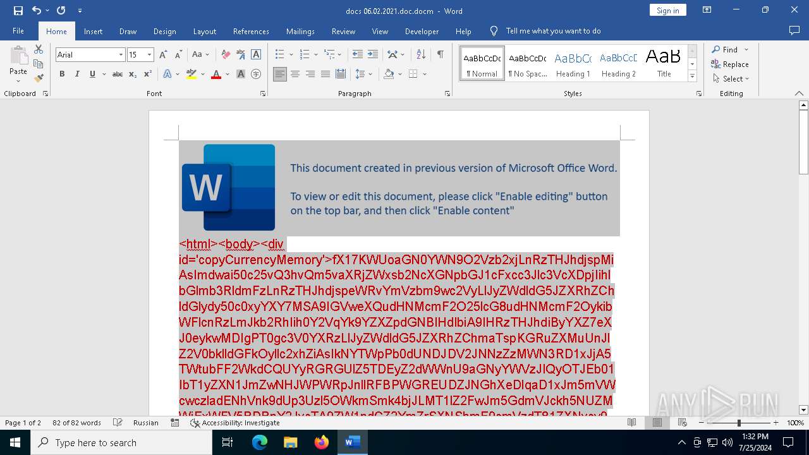Undo the last action
This screenshot has height=455, width=809.
tap(37, 11)
